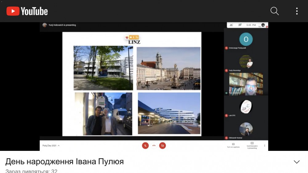Turn on captions in the meeting
The height and width of the screenshot is (173, 308).
click(233, 145)
